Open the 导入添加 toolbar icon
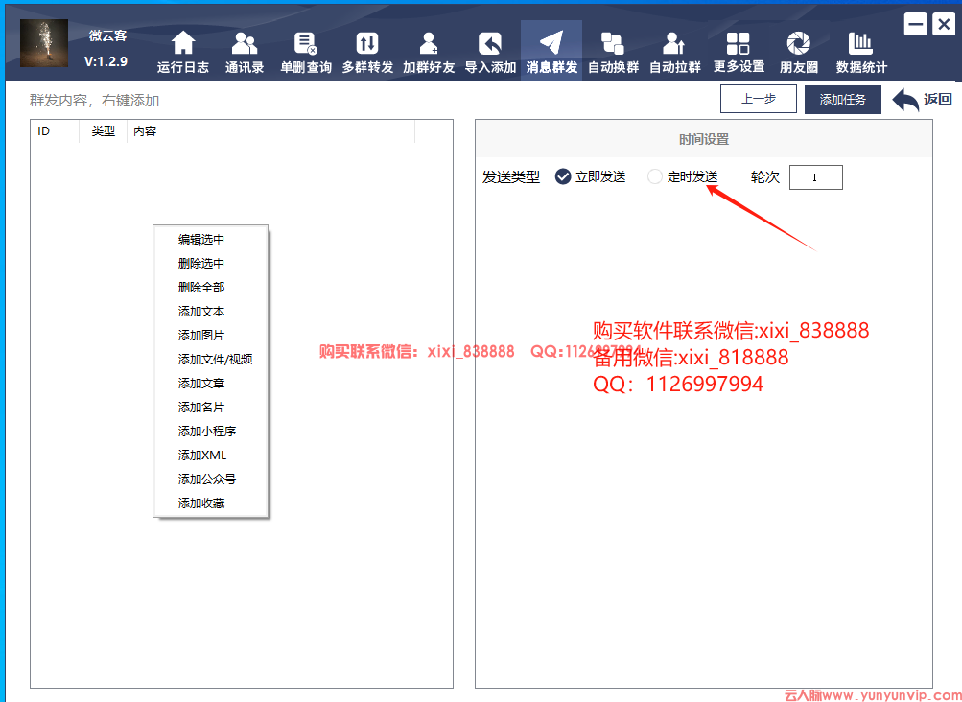The height and width of the screenshot is (702, 962). pos(489,43)
